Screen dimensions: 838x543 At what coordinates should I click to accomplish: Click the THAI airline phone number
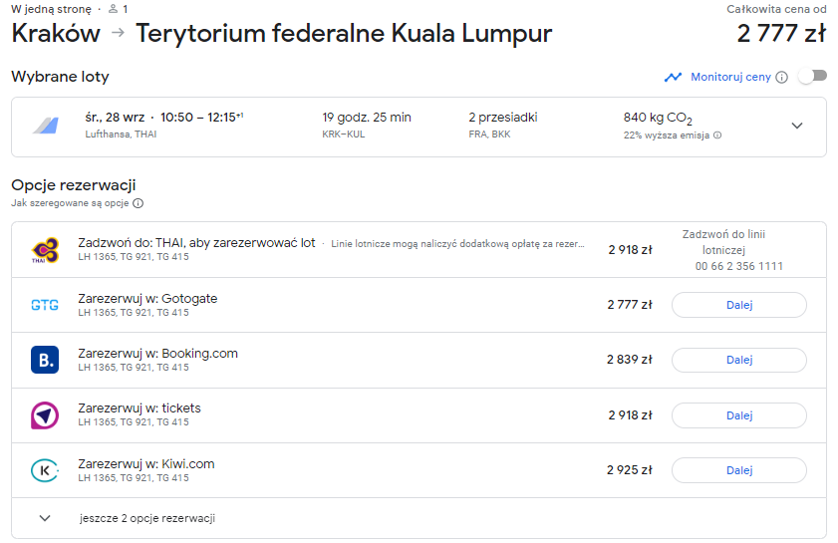coord(739,266)
